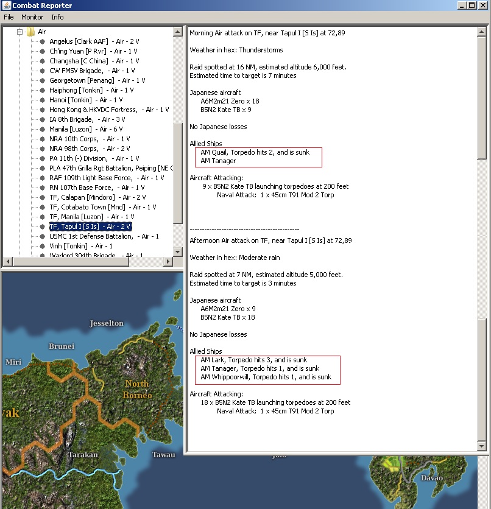This screenshot has height=509, width=491.
Task: Select Georgetown [Penang] report
Action: pos(97,80)
